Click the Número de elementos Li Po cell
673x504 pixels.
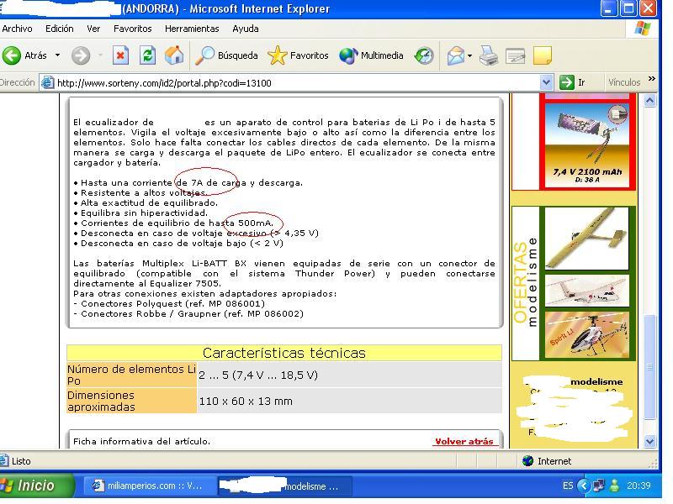pos(132,375)
